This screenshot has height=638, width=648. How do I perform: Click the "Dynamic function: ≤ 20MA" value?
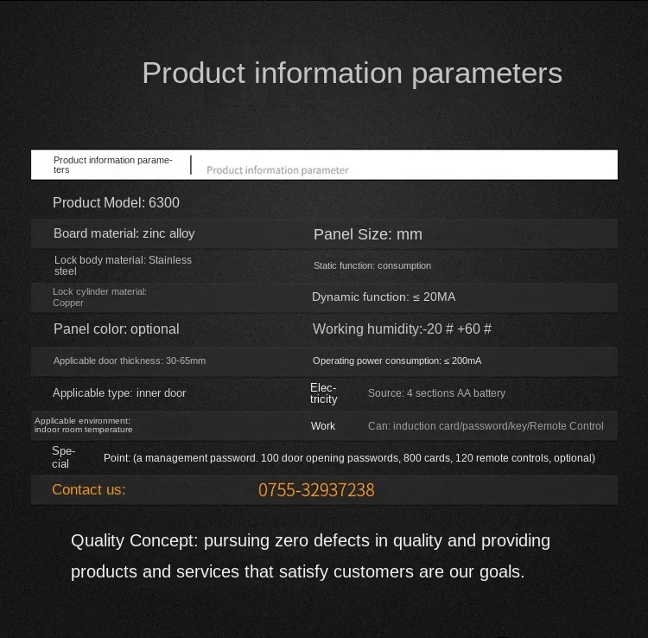(x=383, y=297)
